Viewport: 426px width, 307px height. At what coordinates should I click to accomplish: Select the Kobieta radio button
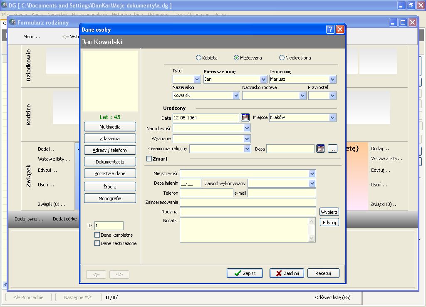[198, 57]
